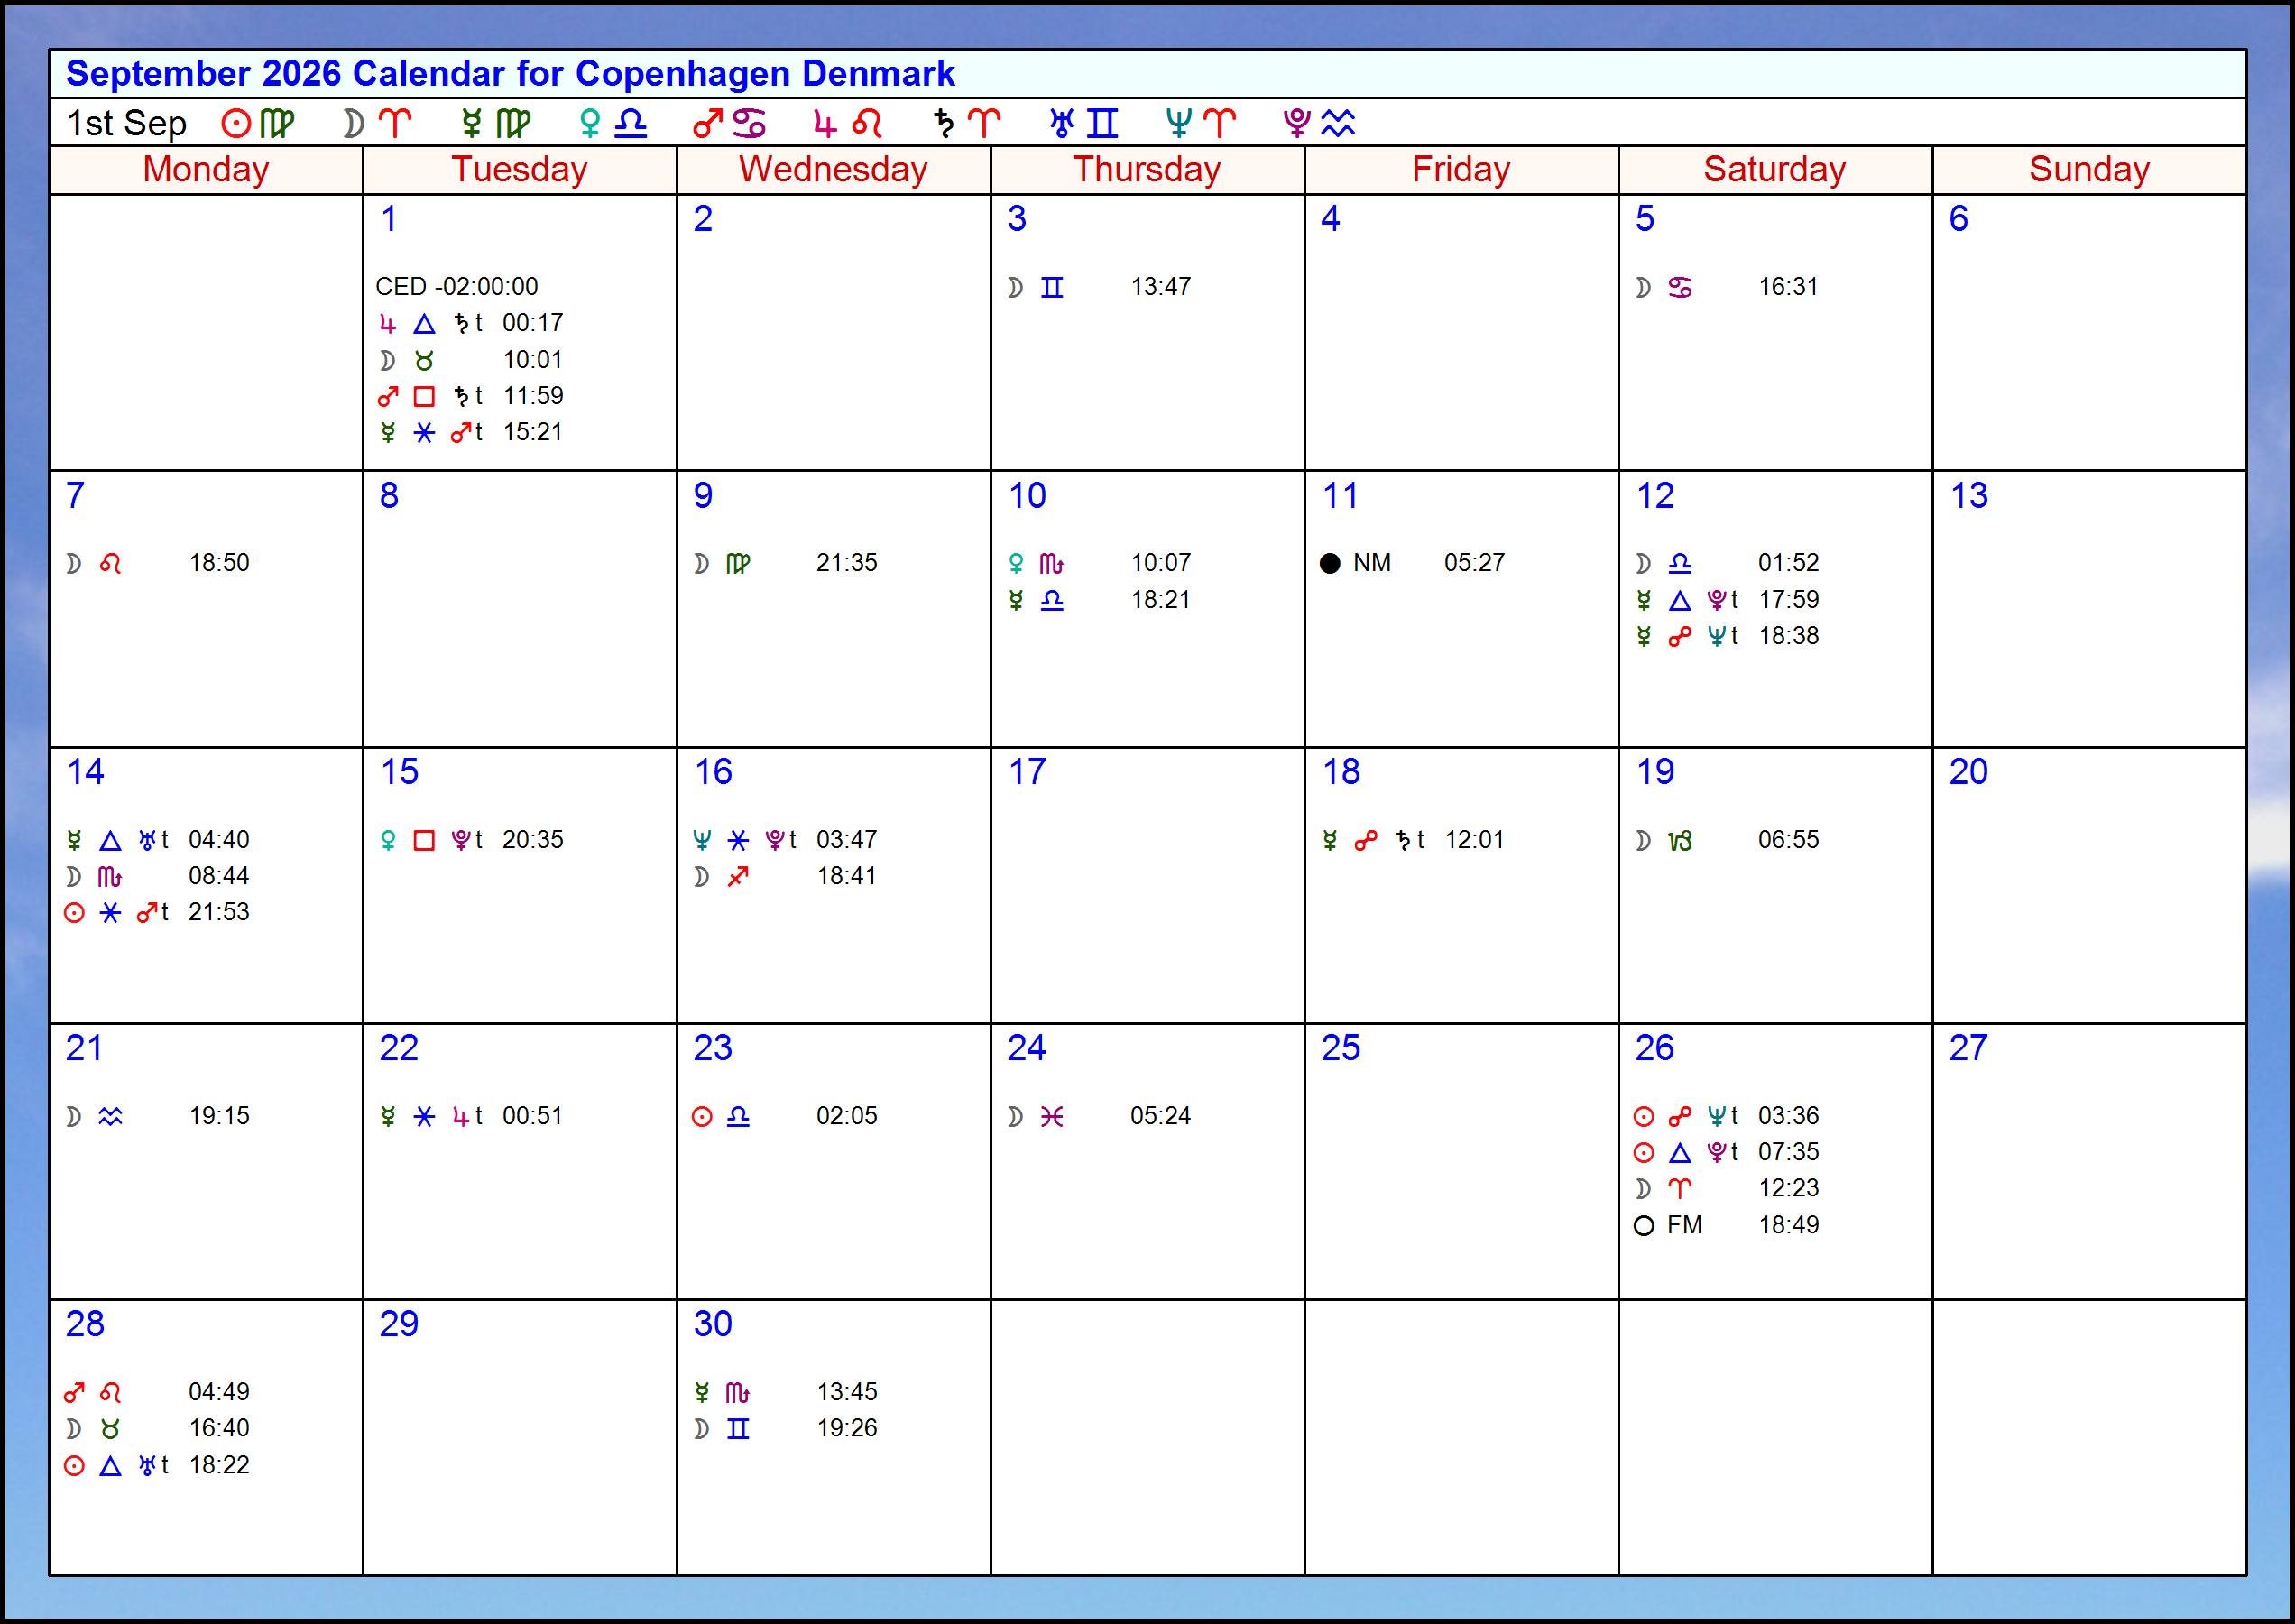The height and width of the screenshot is (1624, 2295).
Task: Click day number 2
Action: pyautogui.click(x=703, y=219)
